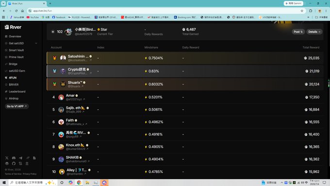Go back with the browser back arrow
The height and width of the screenshot is (186, 330).
(x=4, y=11)
